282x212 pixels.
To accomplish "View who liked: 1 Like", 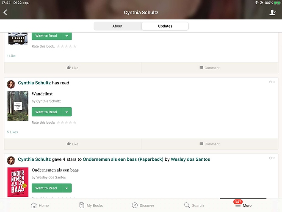I will [11, 56].
